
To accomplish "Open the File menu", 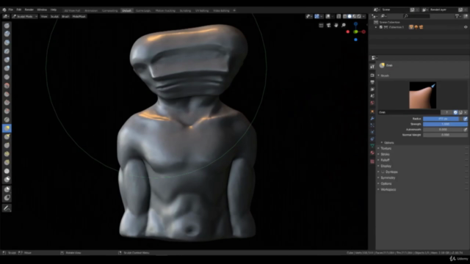I will tap(11, 10).
